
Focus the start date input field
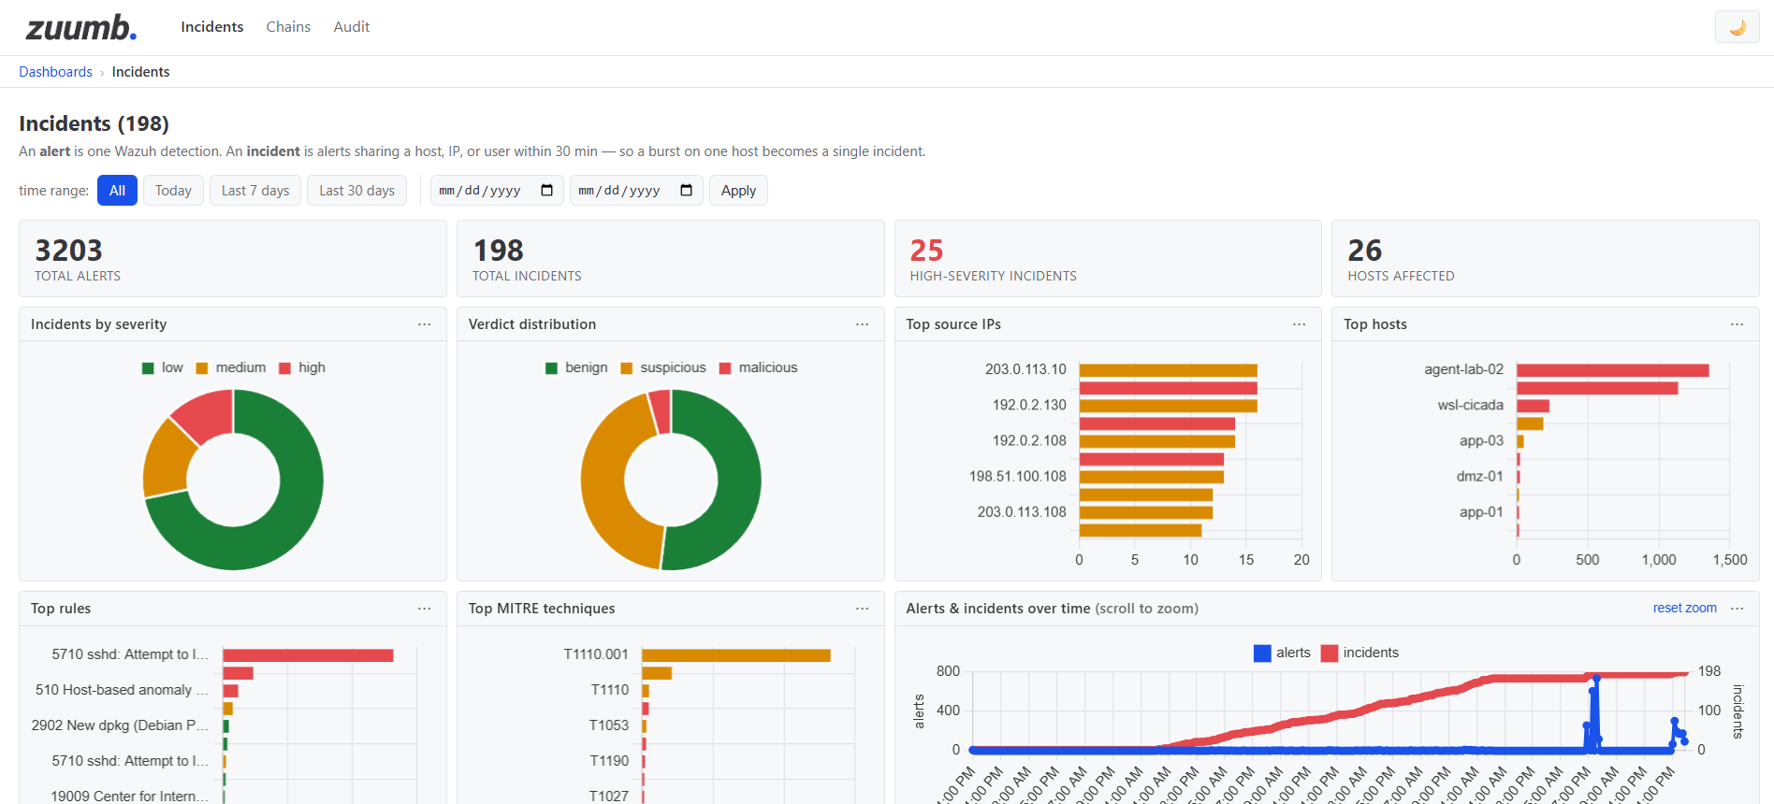[x=497, y=191]
